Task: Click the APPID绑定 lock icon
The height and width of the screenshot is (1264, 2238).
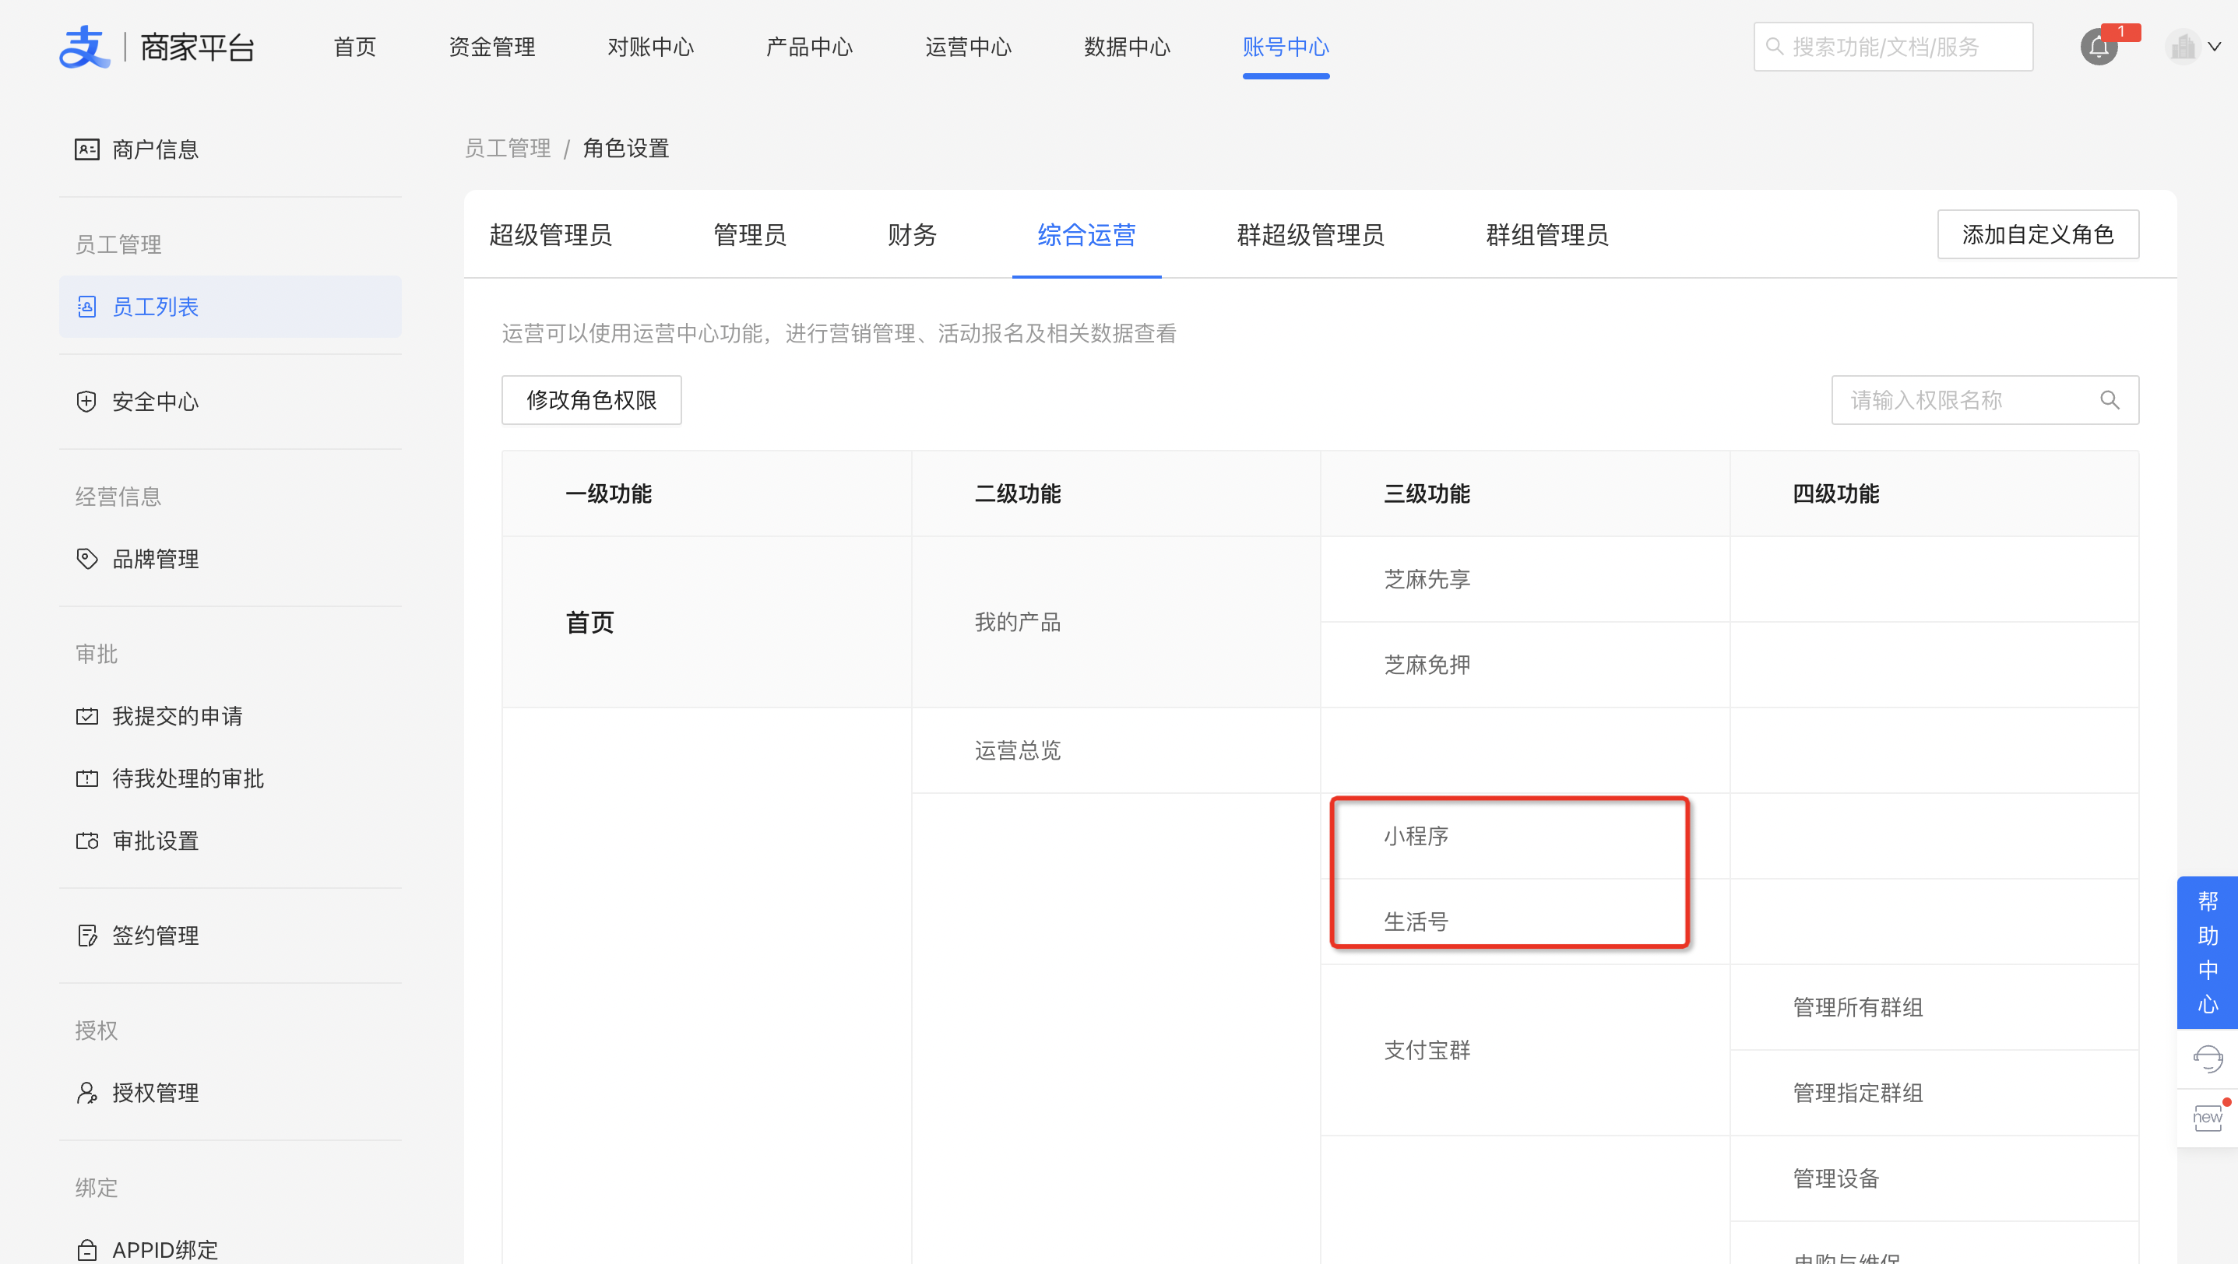Action: 87,1250
